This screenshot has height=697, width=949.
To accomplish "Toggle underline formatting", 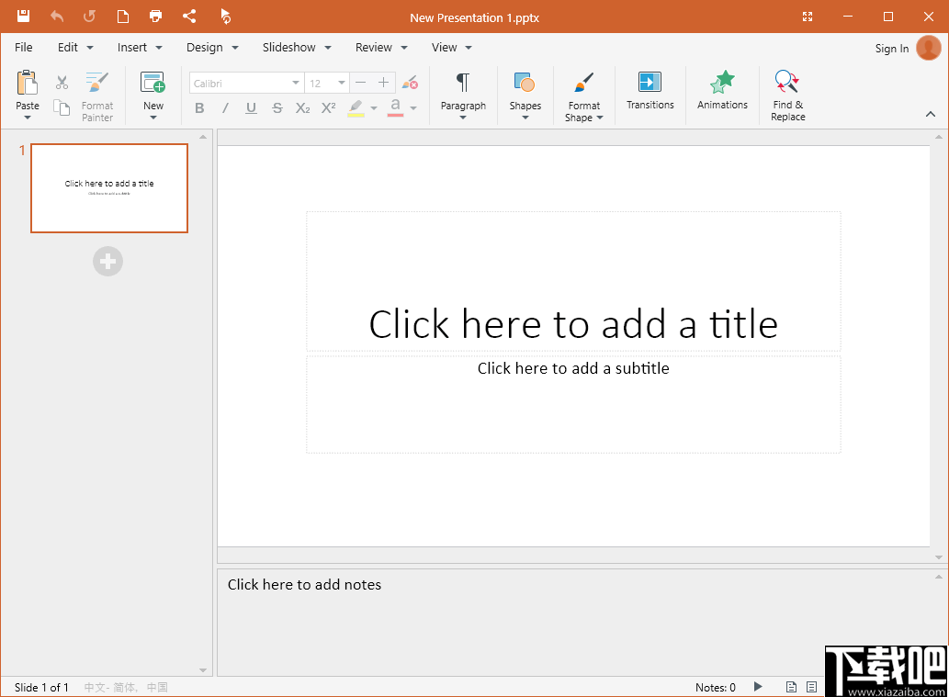I will click(x=250, y=107).
